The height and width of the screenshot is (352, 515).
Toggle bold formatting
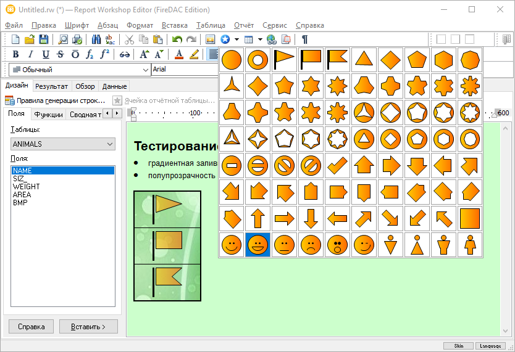tap(16, 54)
